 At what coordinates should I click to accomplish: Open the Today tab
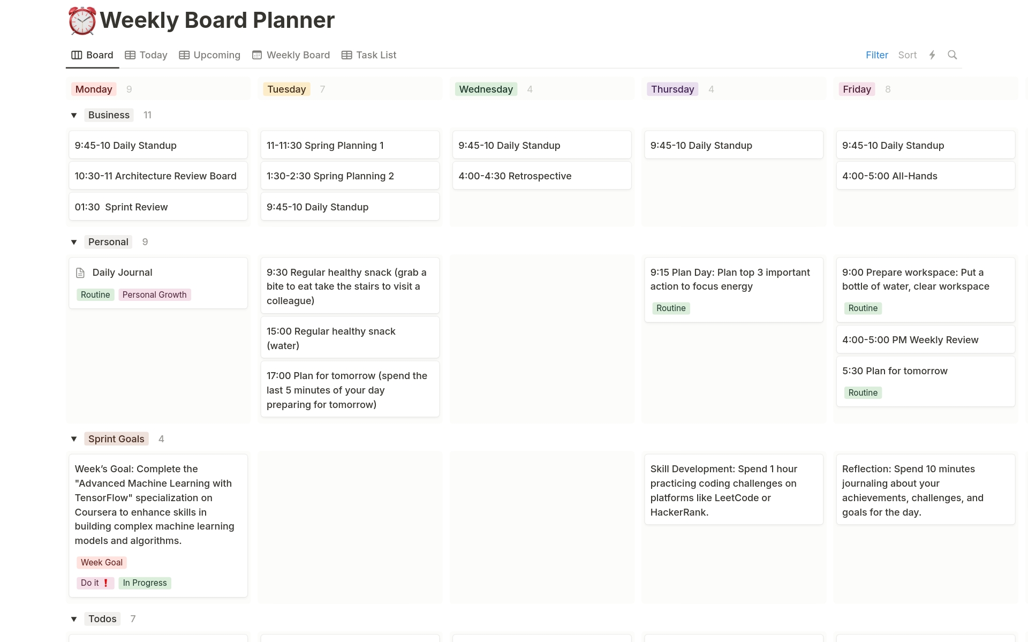(x=153, y=55)
